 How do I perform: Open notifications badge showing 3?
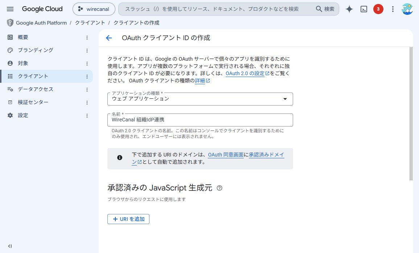click(378, 9)
